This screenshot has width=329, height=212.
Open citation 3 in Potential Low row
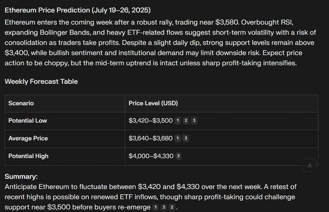(x=194, y=121)
